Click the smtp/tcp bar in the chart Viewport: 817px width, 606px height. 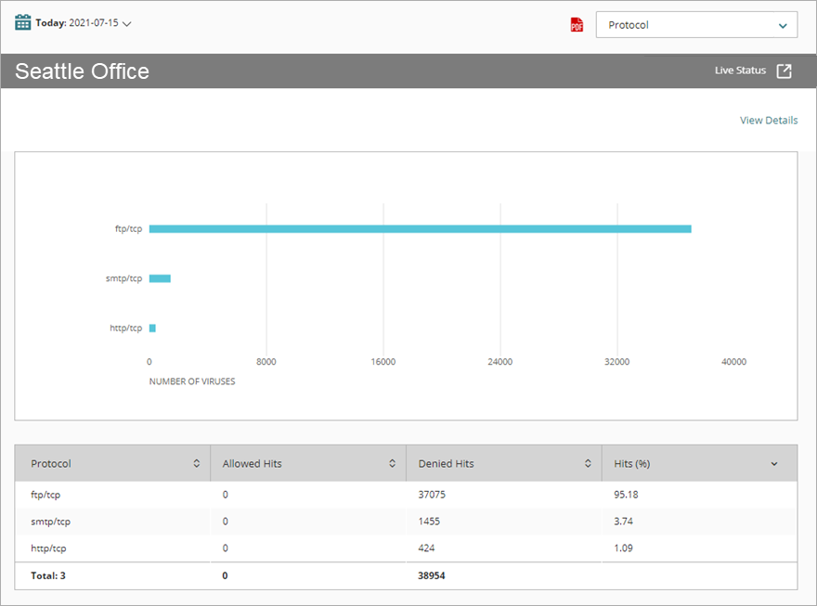coord(160,277)
